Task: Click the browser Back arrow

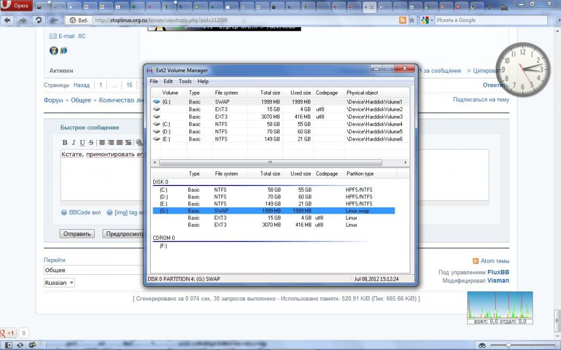Action: pyautogui.click(x=8, y=20)
